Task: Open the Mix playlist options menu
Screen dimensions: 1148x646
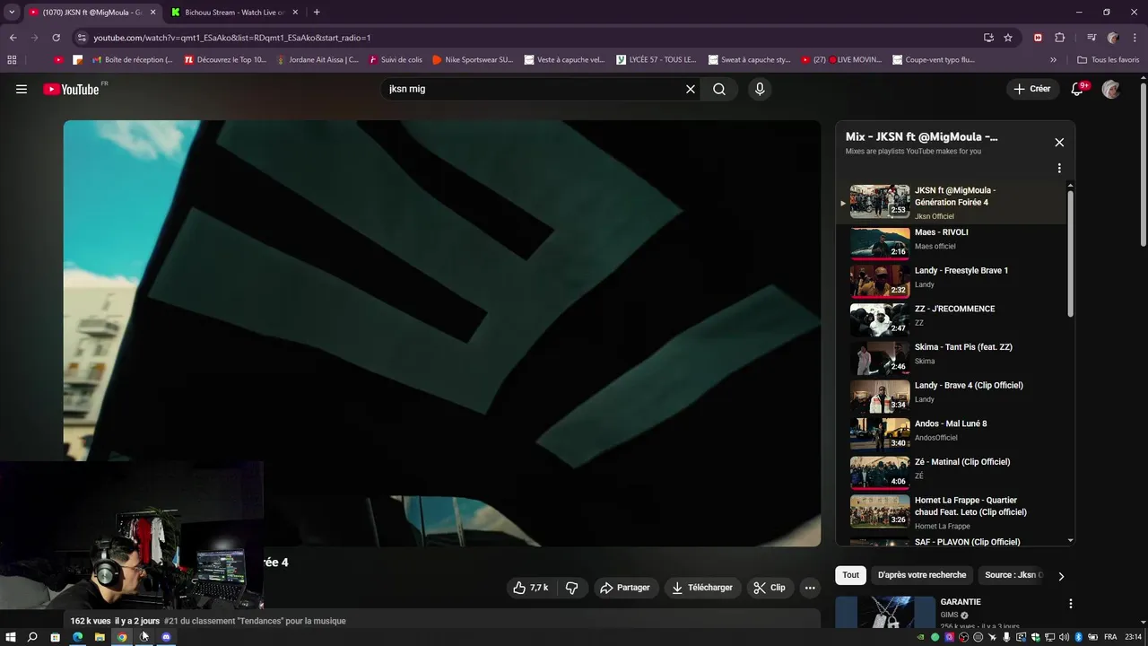Action: 1059,168
